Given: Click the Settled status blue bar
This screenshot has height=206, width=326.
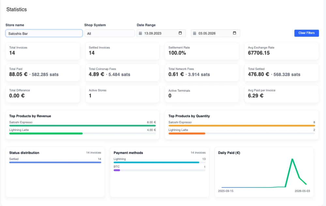Looking at the screenshot, I should click(55, 162).
